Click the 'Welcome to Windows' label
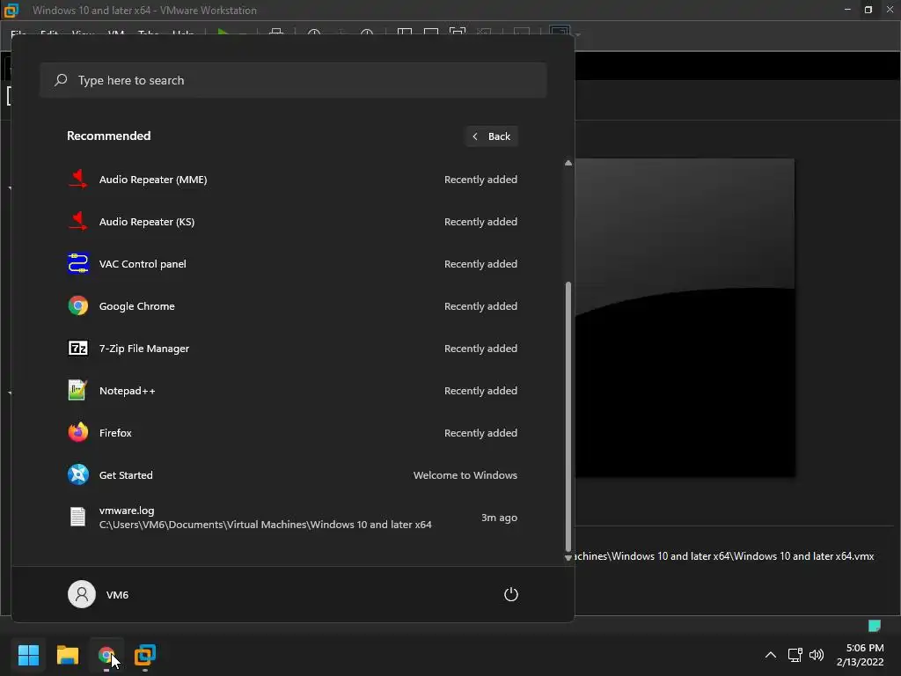This screenshot has width=901, height=676. tap(465, 475)
